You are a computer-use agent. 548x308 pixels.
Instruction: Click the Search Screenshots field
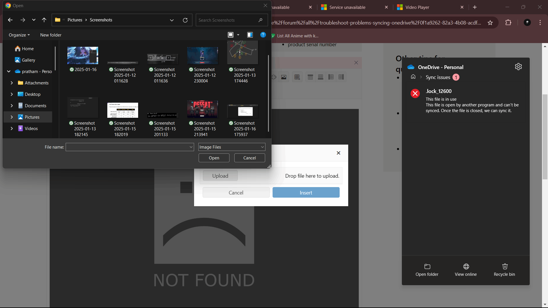coord(231,20)
